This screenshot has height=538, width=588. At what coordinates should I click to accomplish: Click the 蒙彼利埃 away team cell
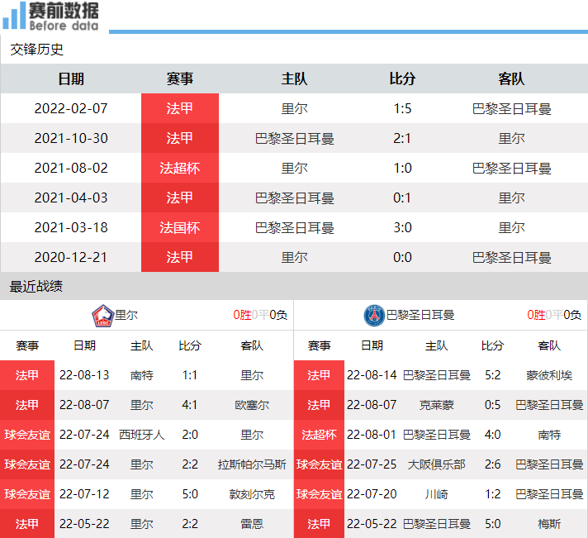(x=549, y=375)
